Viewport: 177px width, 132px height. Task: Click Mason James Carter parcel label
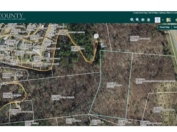coord(140,38)
